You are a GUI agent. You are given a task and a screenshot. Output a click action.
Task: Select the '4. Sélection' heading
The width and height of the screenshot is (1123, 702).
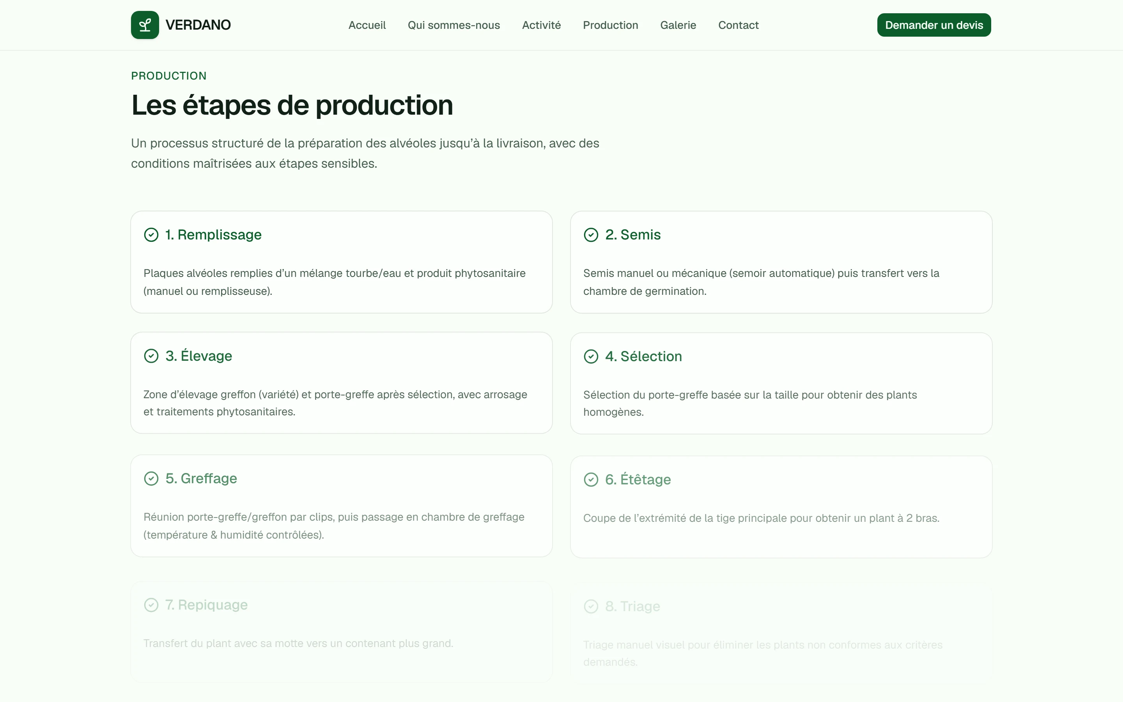coord(644,356)
